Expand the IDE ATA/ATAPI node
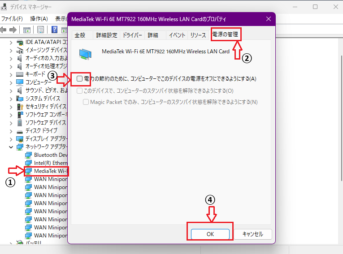Screen dimensions: 343x254 coord(11,43)
